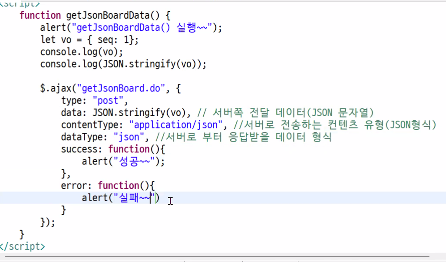Click the contentType: property name

92,125
